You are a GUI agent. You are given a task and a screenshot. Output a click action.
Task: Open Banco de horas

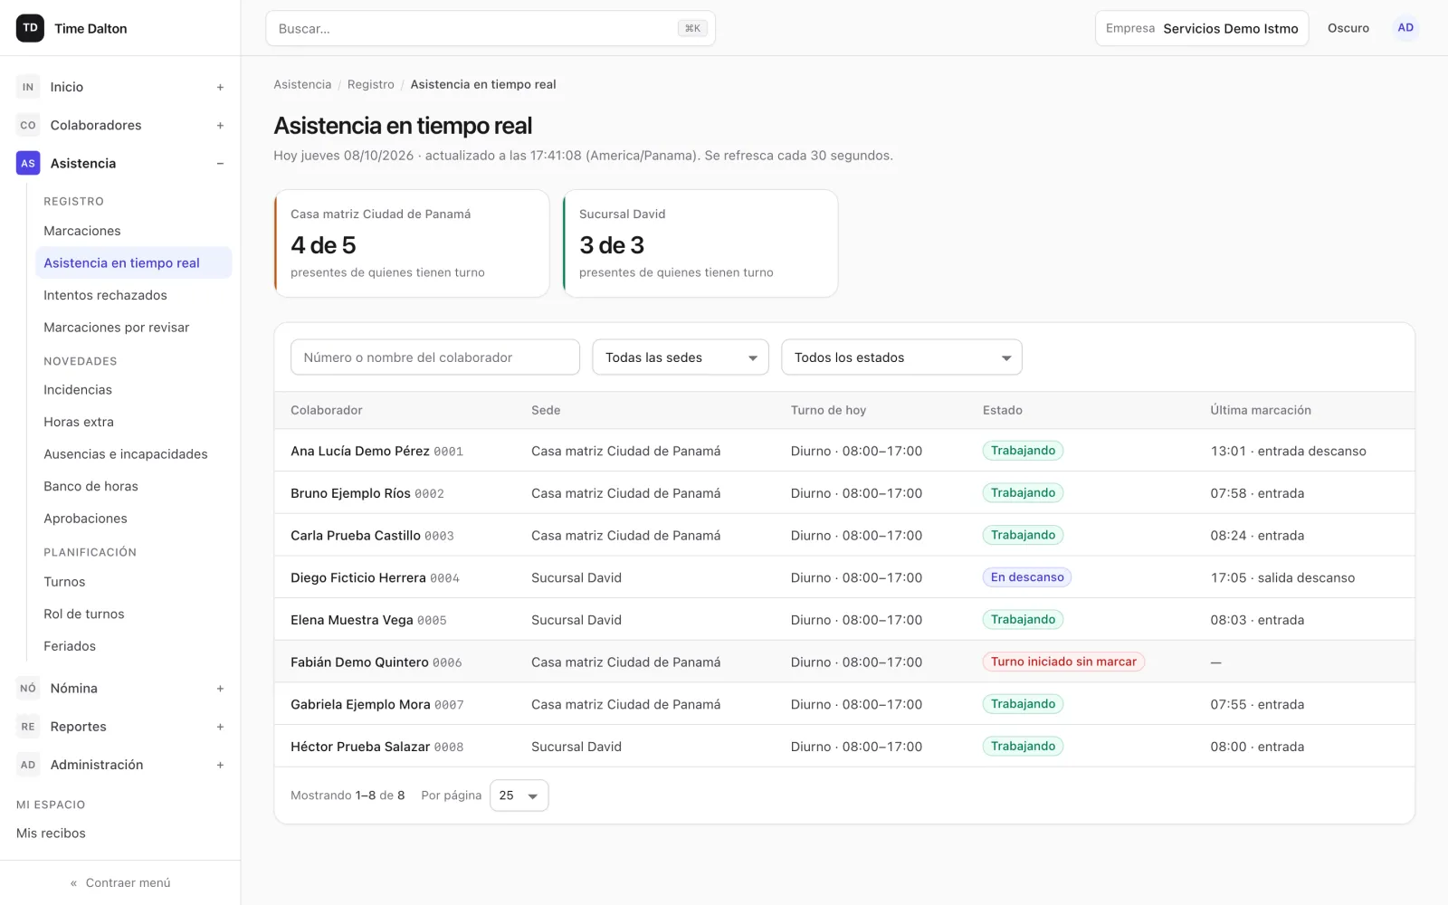click(90, 486)
